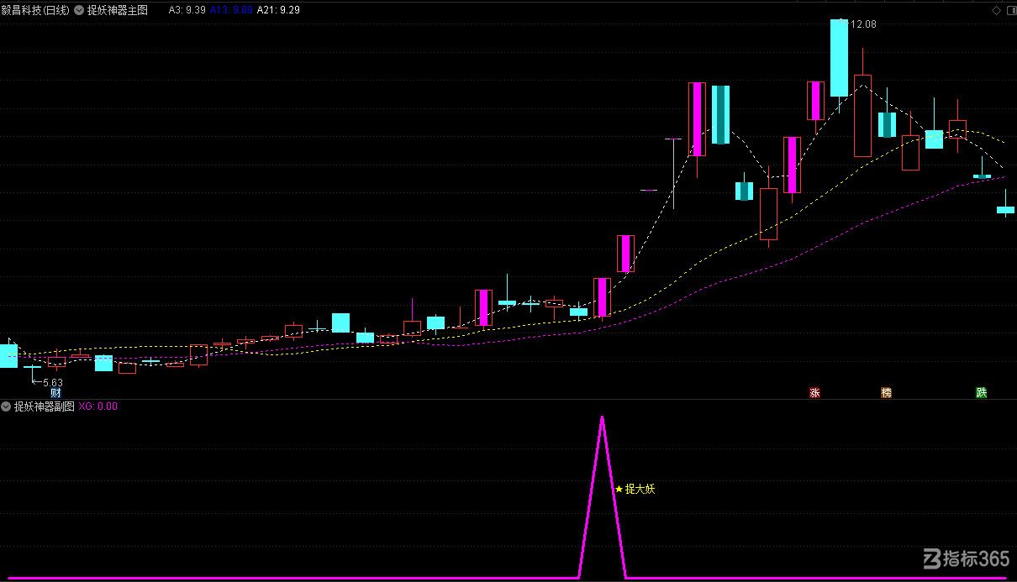This screenshot has height=582, width=1017.
Task: Click the tall cyan candle at 12.08 high
Action: point(839,57)
